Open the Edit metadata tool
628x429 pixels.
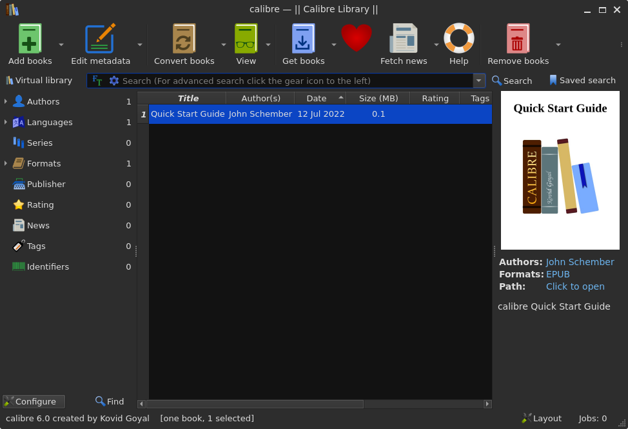(100, 39)
